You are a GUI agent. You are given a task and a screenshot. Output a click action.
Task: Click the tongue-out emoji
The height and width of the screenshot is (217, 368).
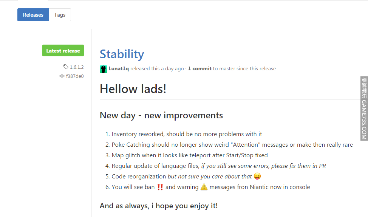pos(257,177)
